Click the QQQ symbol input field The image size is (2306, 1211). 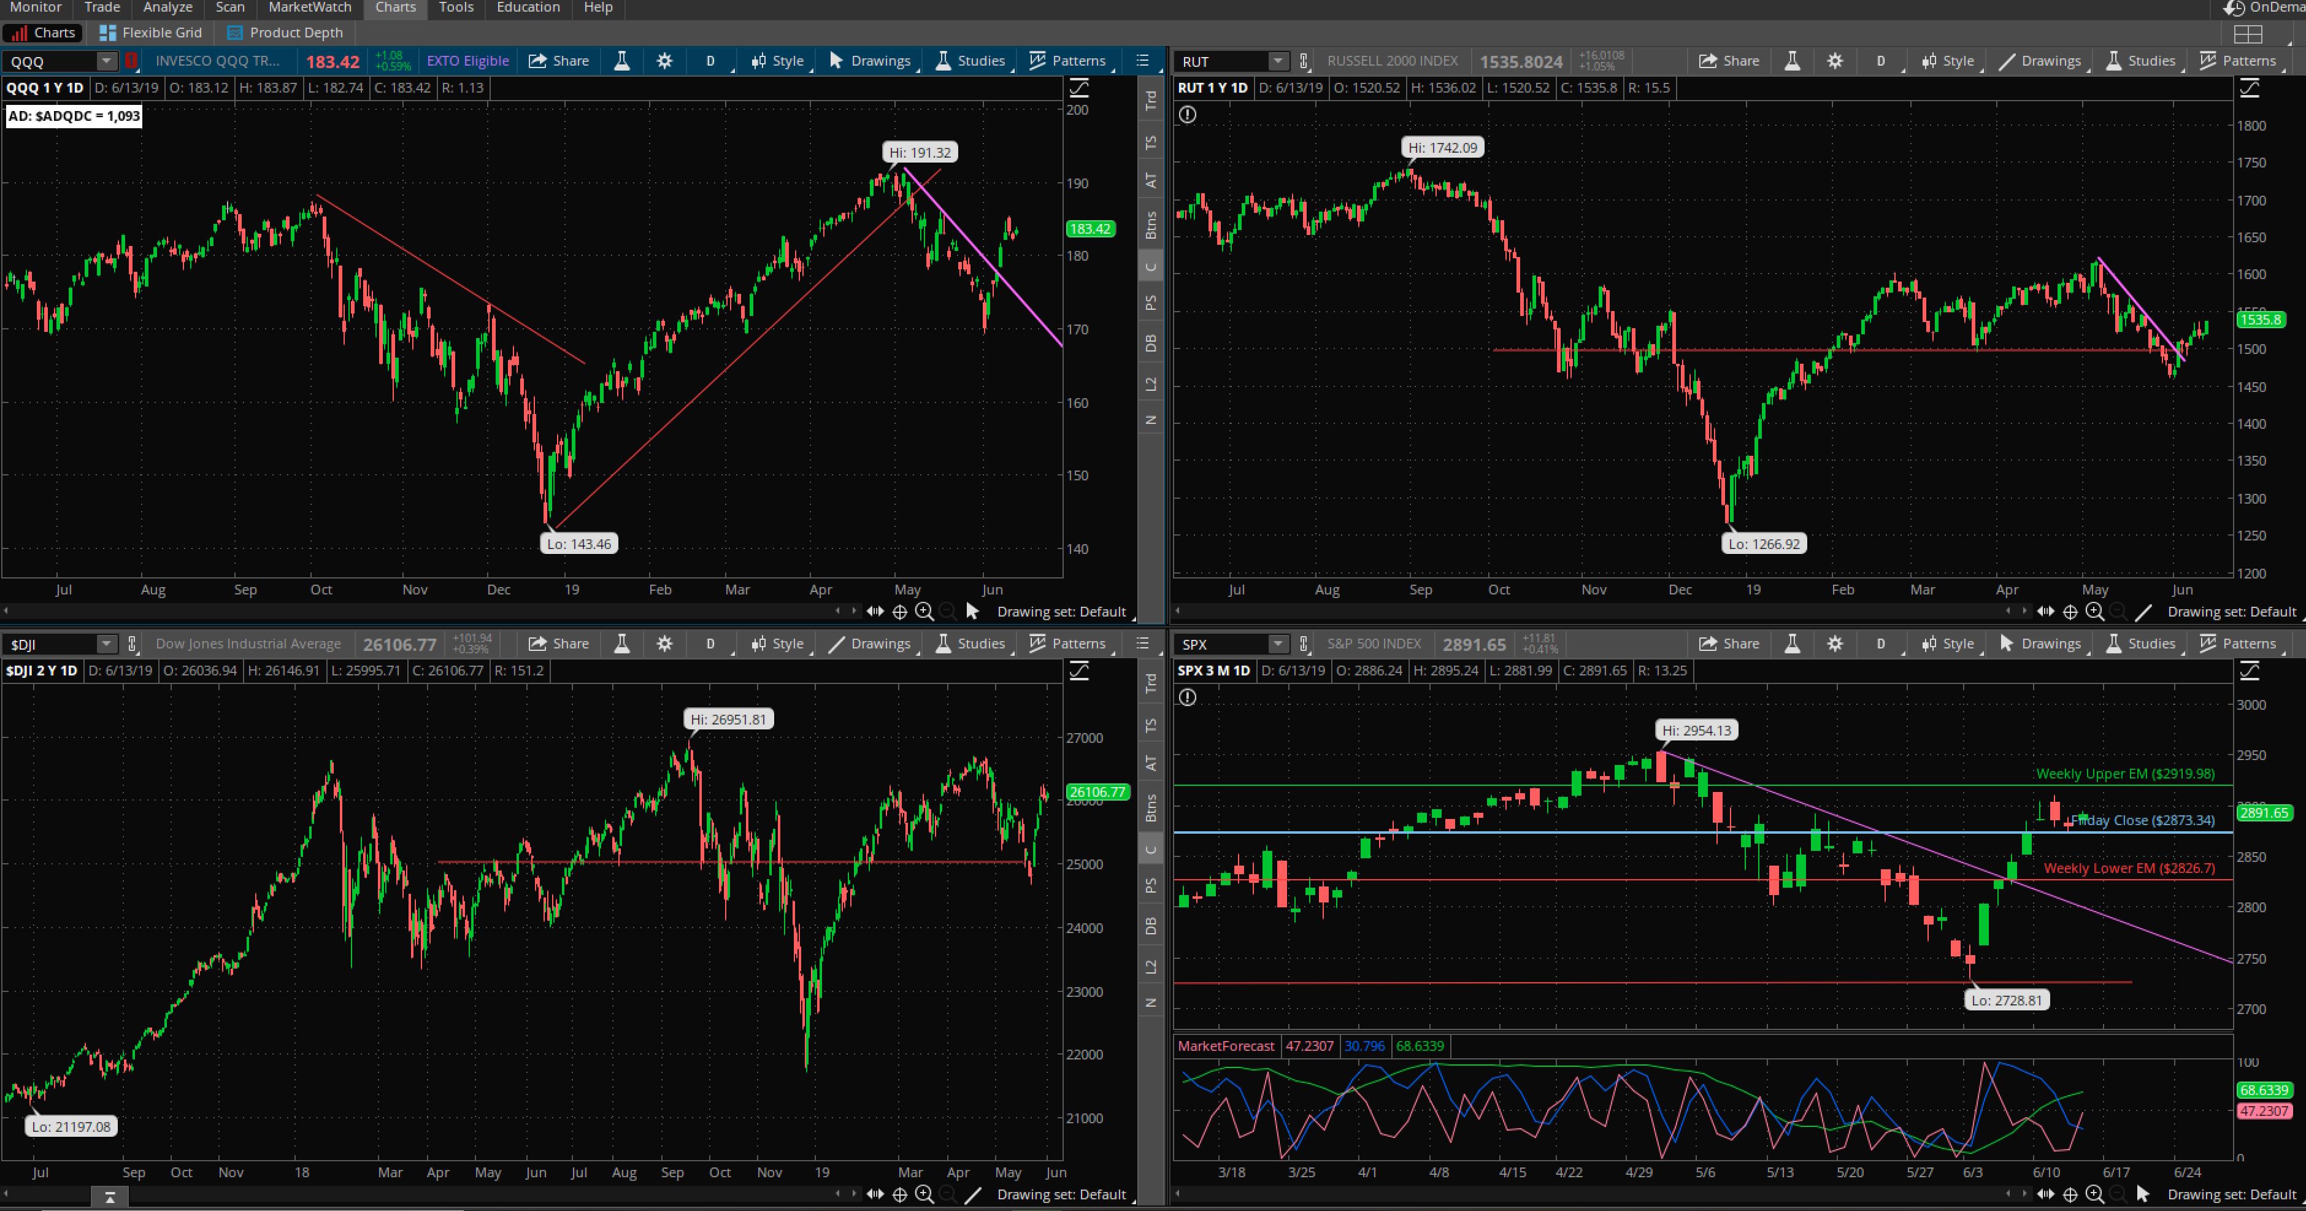pyautogui.click(x=49, y=61)
